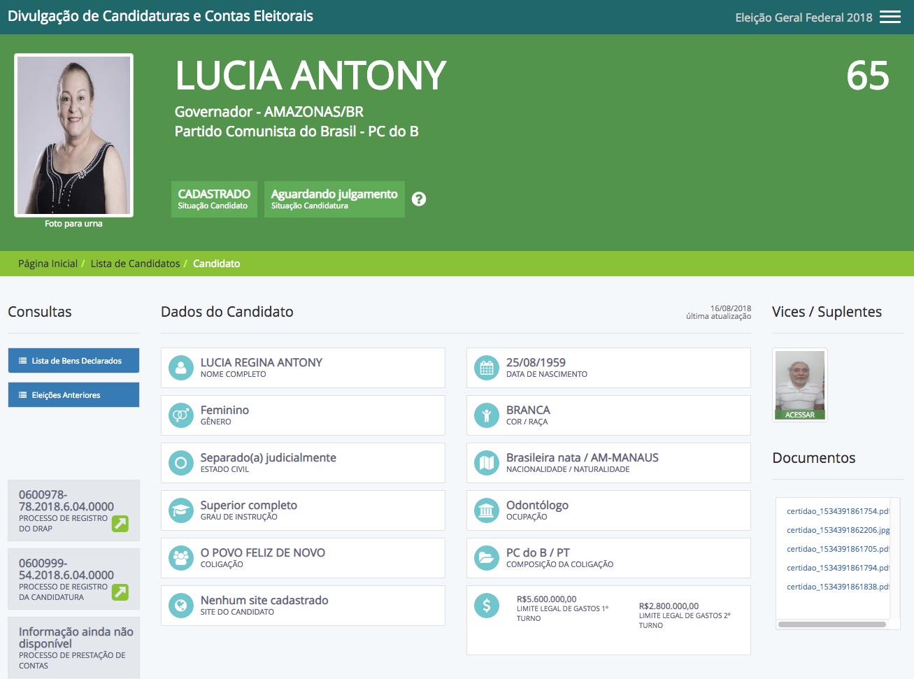Open the candidatura registration process external link icon
The height and width of the screenshot is (679, 914).
[121, 591]
